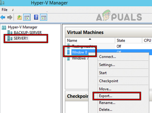Click the Back arrow toolbar icon
152x113 pixels.
coord(3,17)
